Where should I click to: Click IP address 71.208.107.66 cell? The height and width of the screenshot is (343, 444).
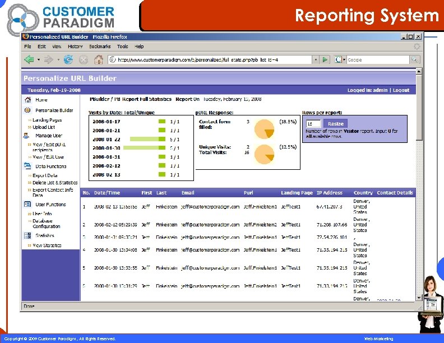332,225
